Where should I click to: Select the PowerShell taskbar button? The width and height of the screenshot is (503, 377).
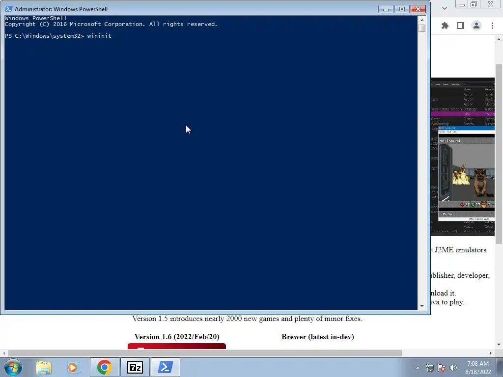point(165,367)
